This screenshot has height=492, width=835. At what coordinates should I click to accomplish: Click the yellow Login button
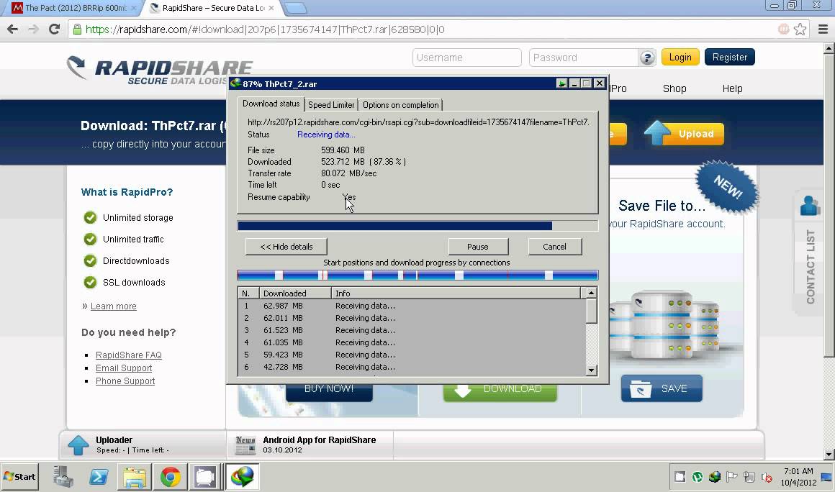click(680, 58)
